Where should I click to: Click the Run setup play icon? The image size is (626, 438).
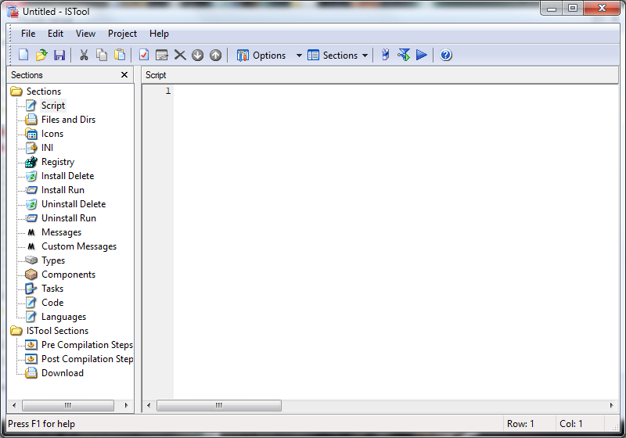[422, 55]
